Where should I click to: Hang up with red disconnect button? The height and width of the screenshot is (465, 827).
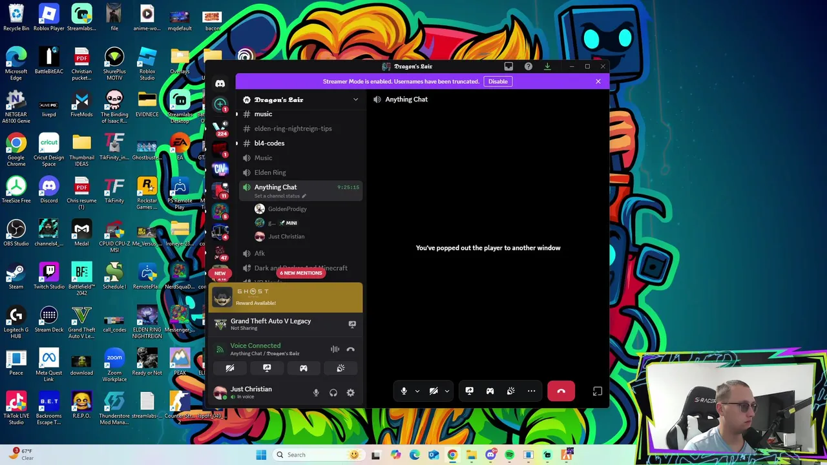click(x=561, y=391)
